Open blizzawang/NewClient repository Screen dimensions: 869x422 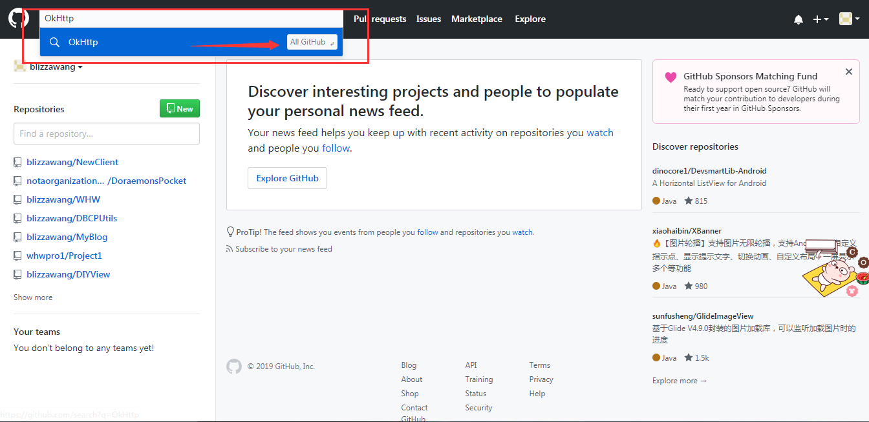pos(72,162)
